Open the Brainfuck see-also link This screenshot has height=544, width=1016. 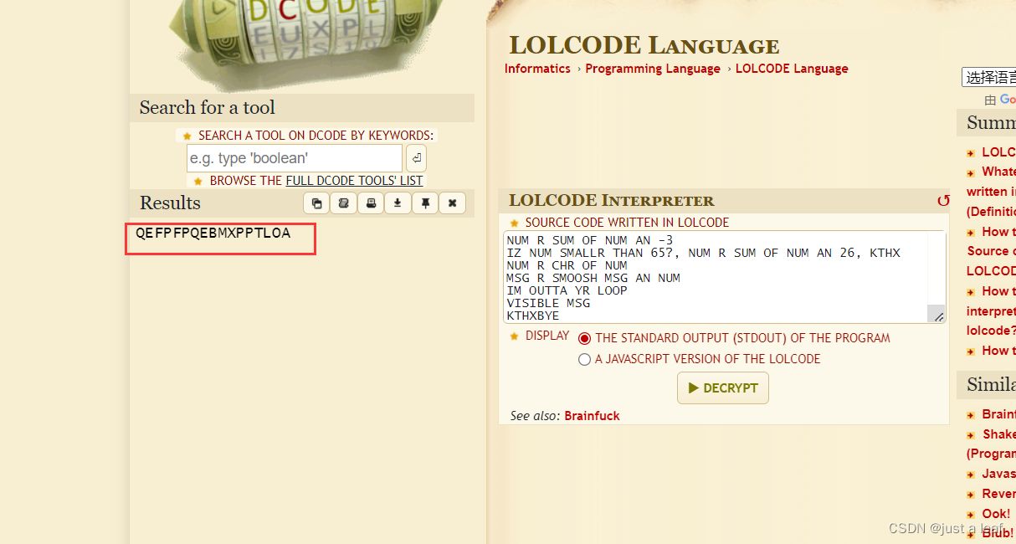tap(592, 416)
